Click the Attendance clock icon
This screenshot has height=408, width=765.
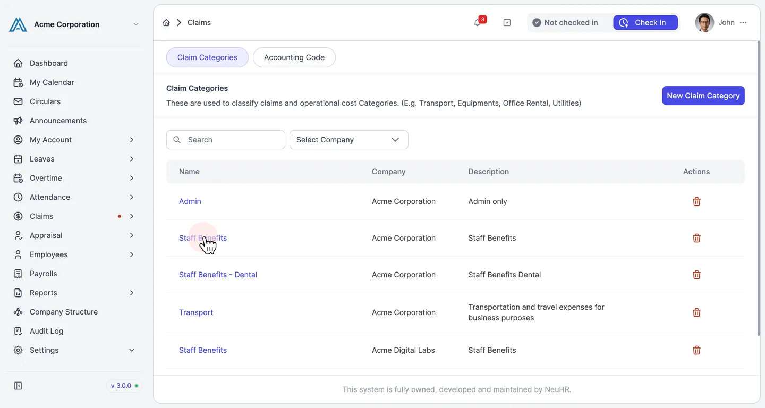click(x=18, y=197)
